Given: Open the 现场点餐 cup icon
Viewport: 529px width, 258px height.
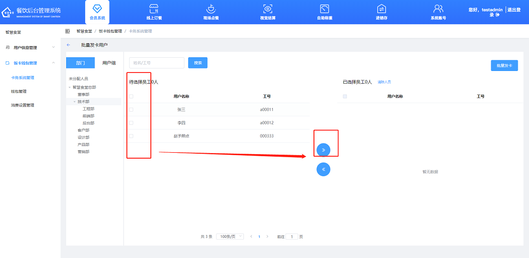Looking at the screenshot, I should (211, 9).
